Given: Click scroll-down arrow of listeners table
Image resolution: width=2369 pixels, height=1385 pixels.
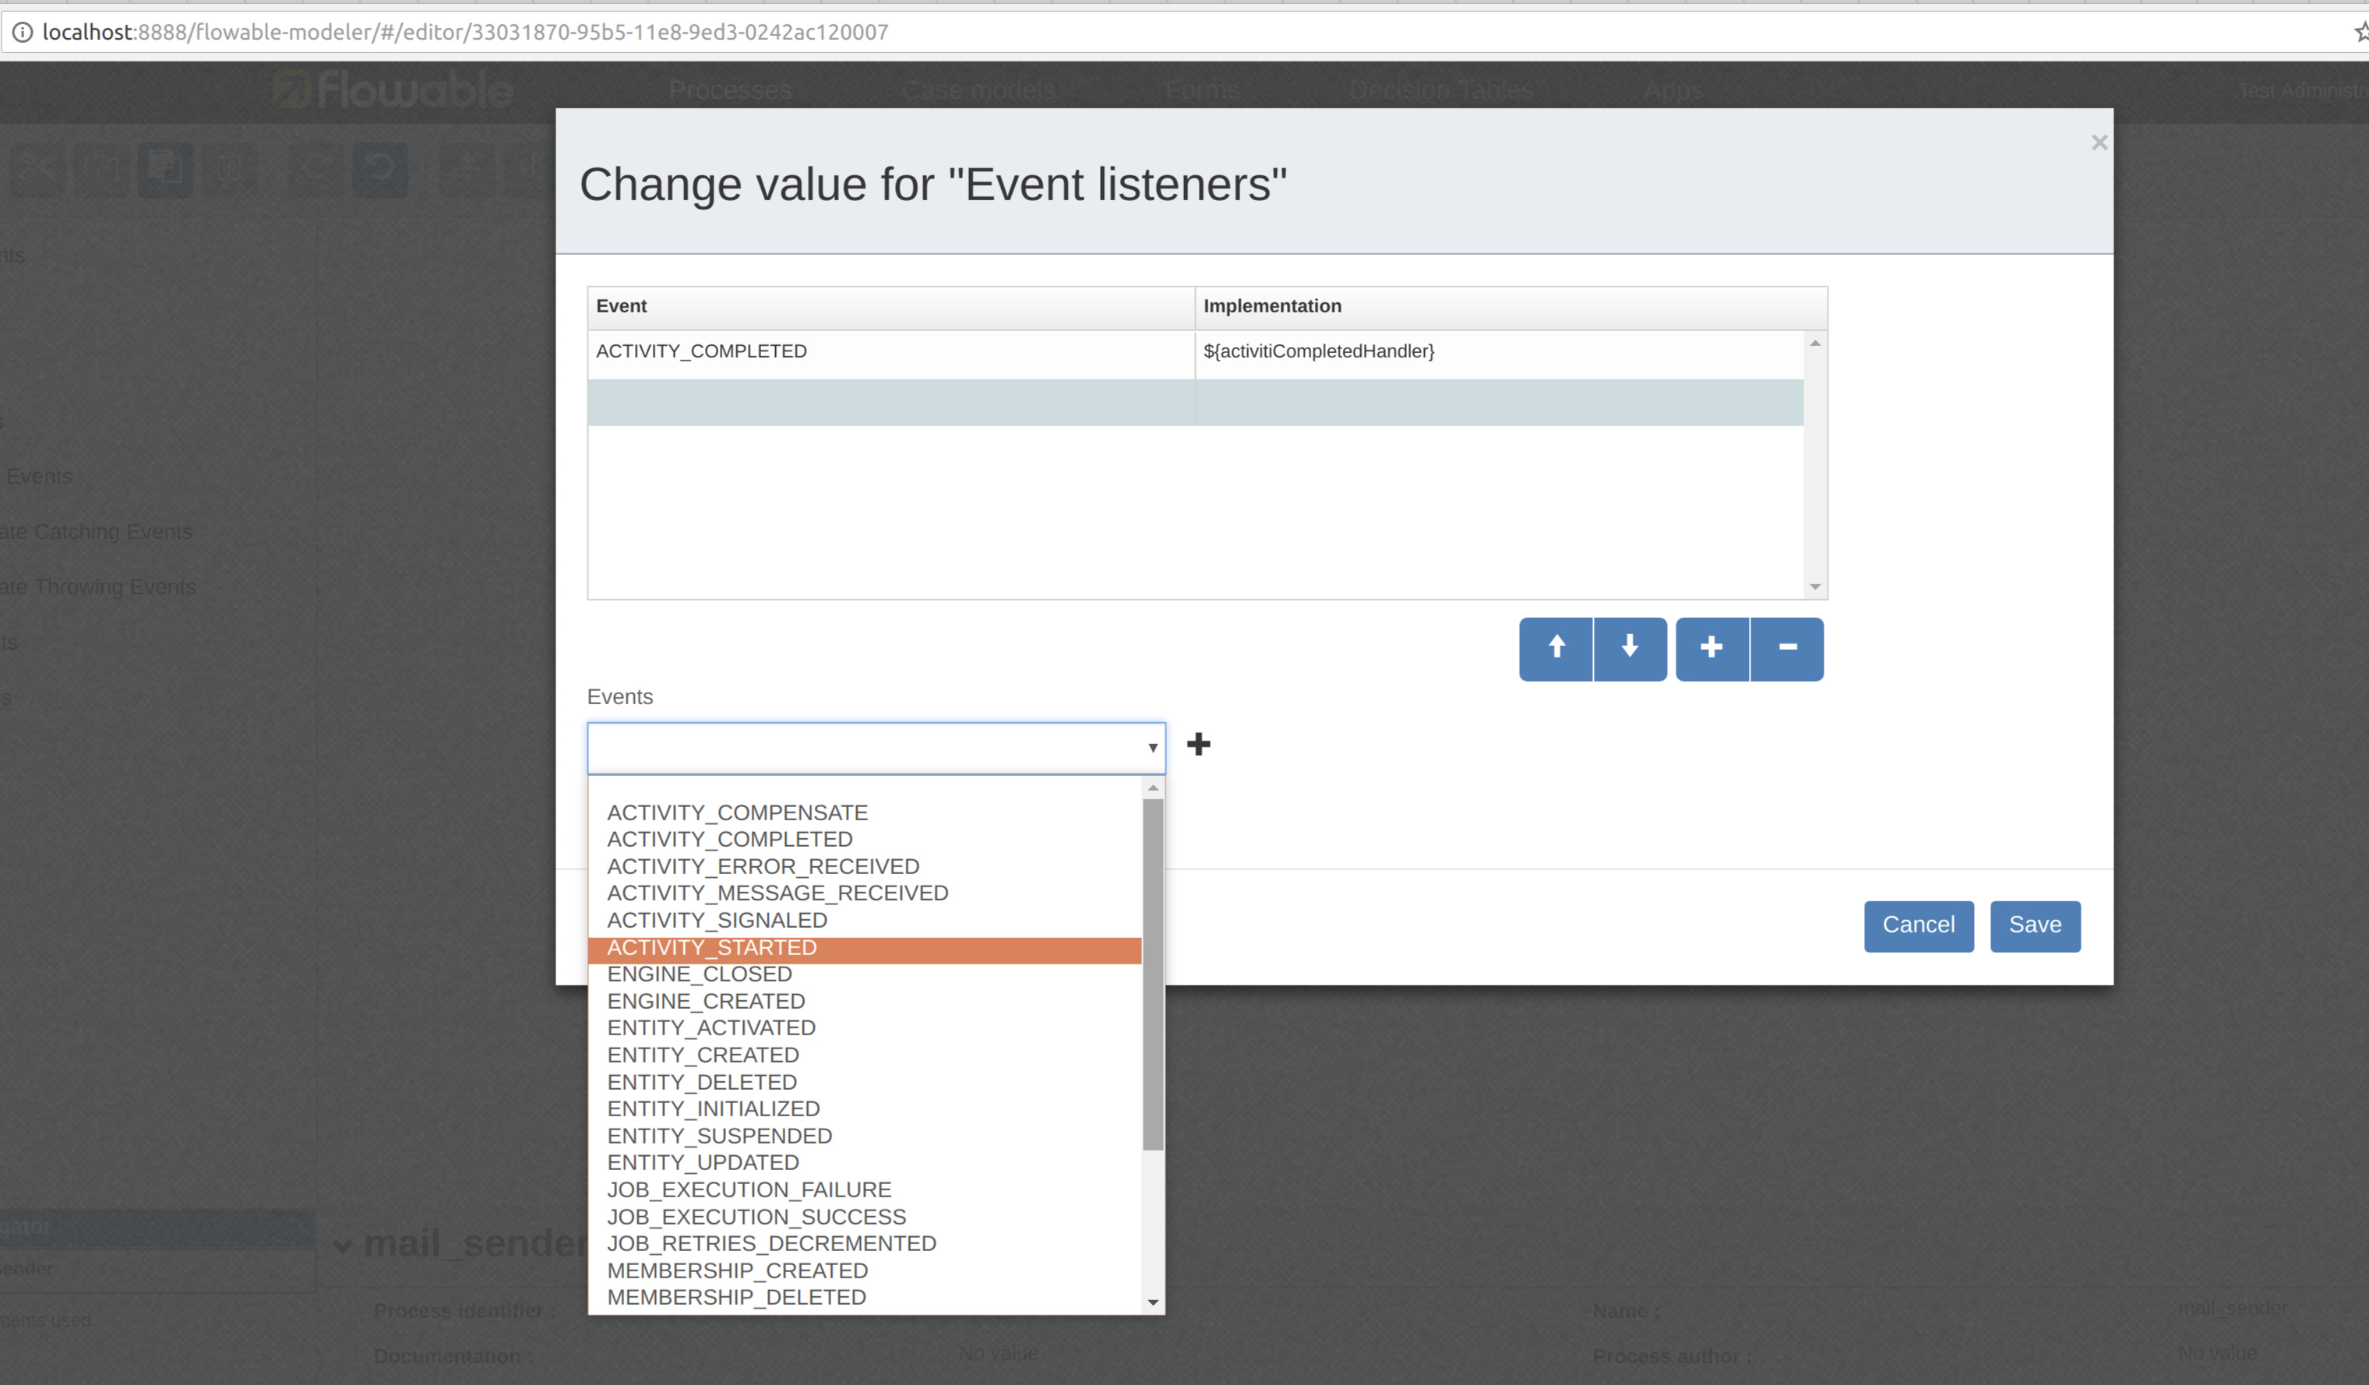Looking at the screenshot, I should [1815, 587].
